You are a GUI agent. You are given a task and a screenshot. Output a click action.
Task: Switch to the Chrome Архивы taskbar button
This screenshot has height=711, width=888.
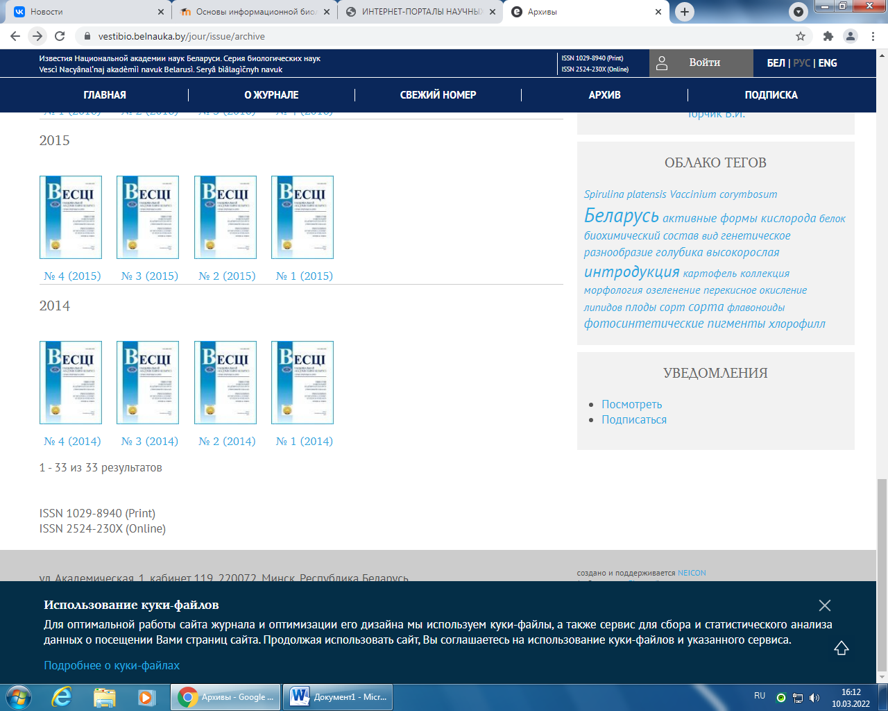[x=225, y=696]
